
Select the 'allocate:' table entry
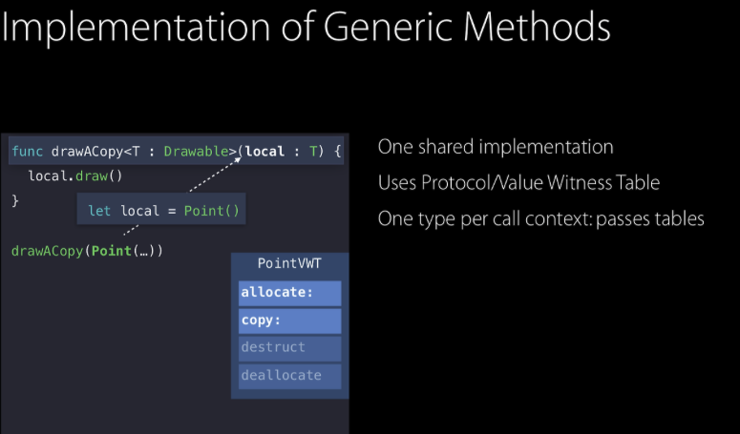coord(289,293)
